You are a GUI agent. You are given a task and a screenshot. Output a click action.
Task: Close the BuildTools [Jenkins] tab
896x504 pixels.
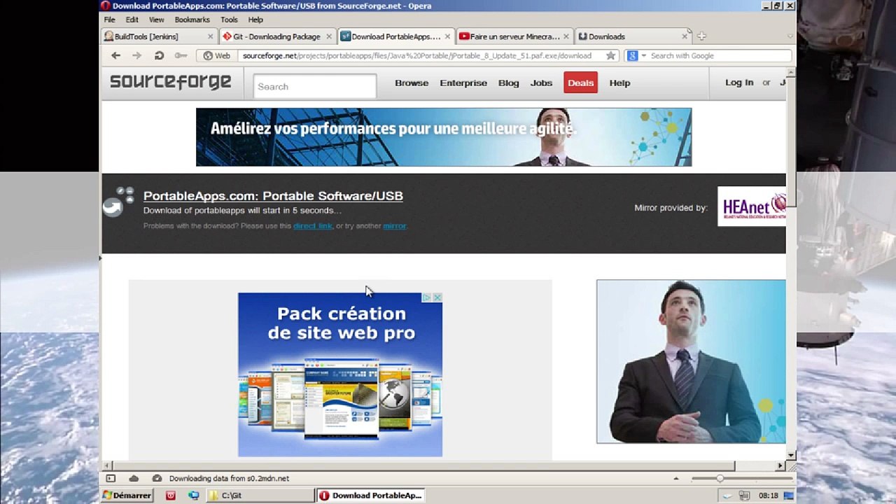(x=210, y=36)
